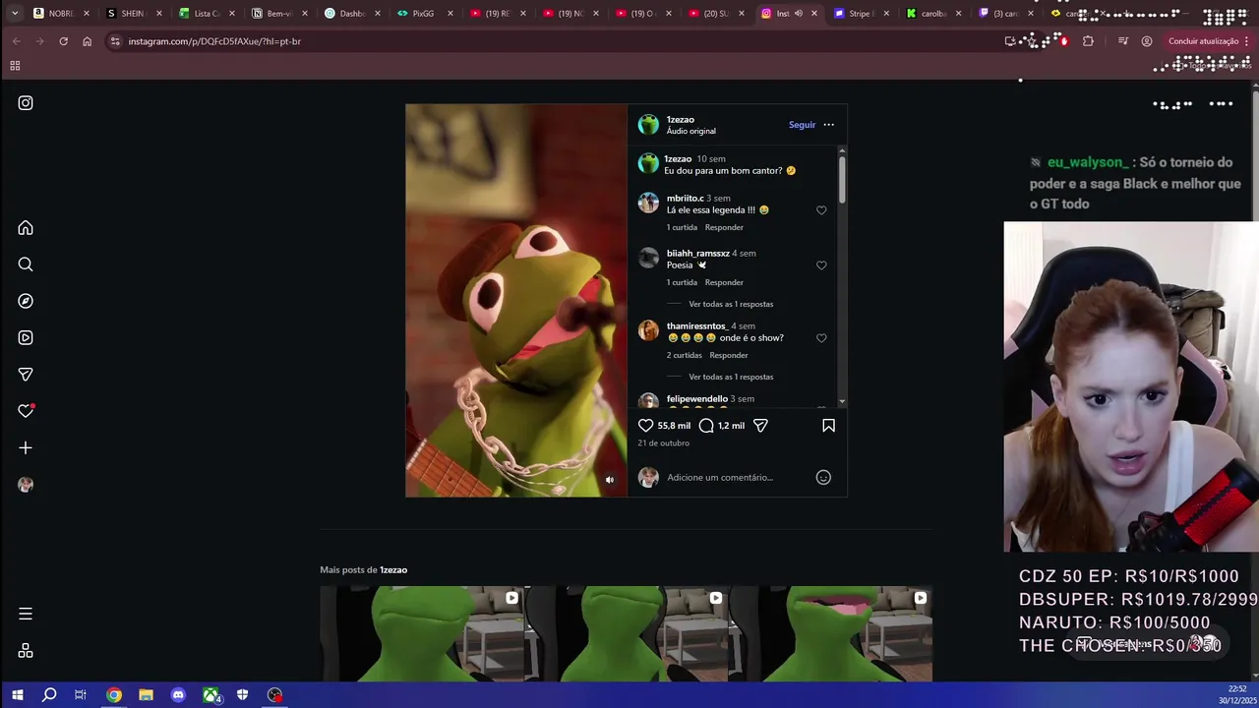Open comments bubble icon under post
Image resolution: width=1259 pixels, height=708 pixels.
[x=706, y=426]
